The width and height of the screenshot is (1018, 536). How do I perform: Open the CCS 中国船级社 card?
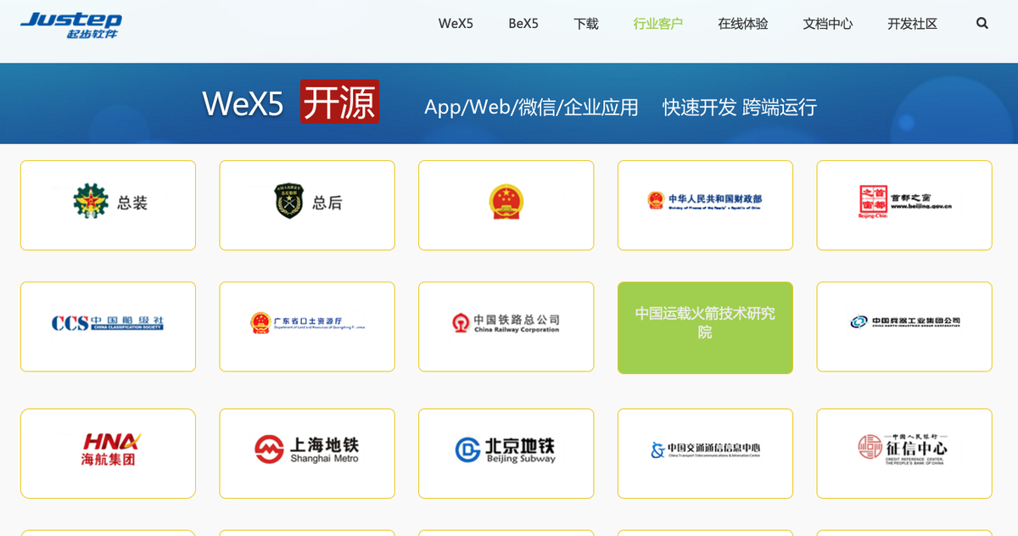click(x=108, y=327)
